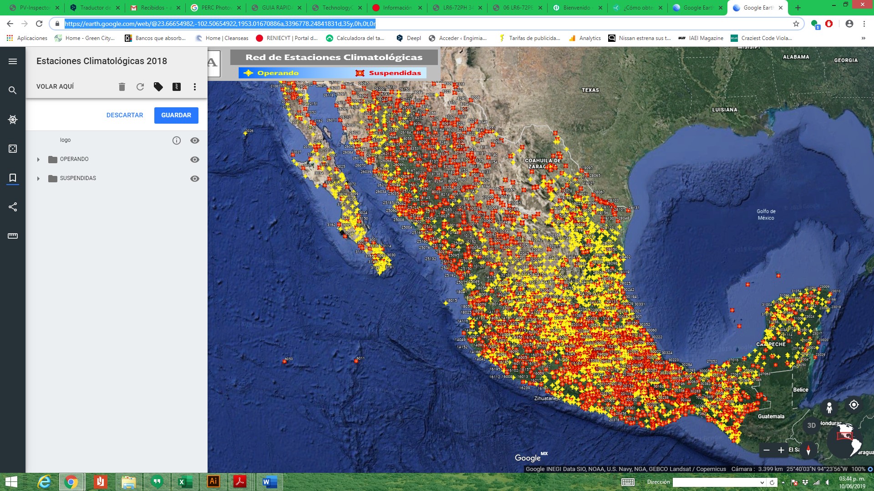Show more bookmarks chevron
Viewport: 874px width, 491px height.
pos(864,38)
